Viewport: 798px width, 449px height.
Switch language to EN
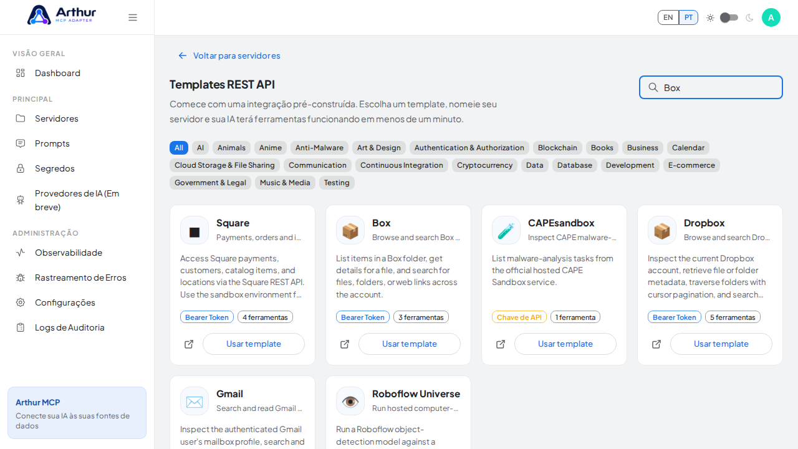(x=668, y=17)
